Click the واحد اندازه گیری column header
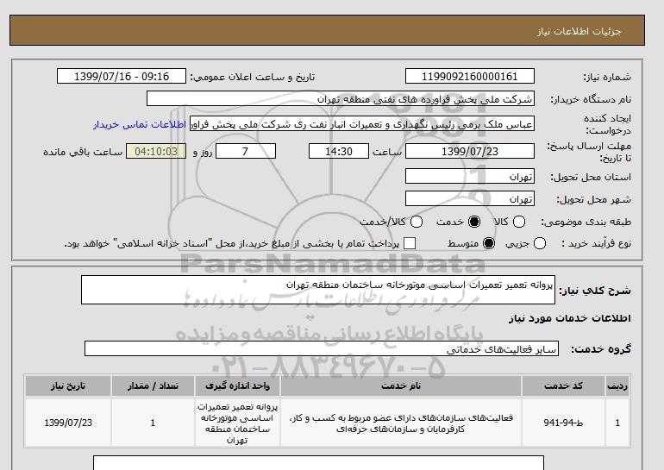This screenshot has height=470, width=664. coord(237,385)
